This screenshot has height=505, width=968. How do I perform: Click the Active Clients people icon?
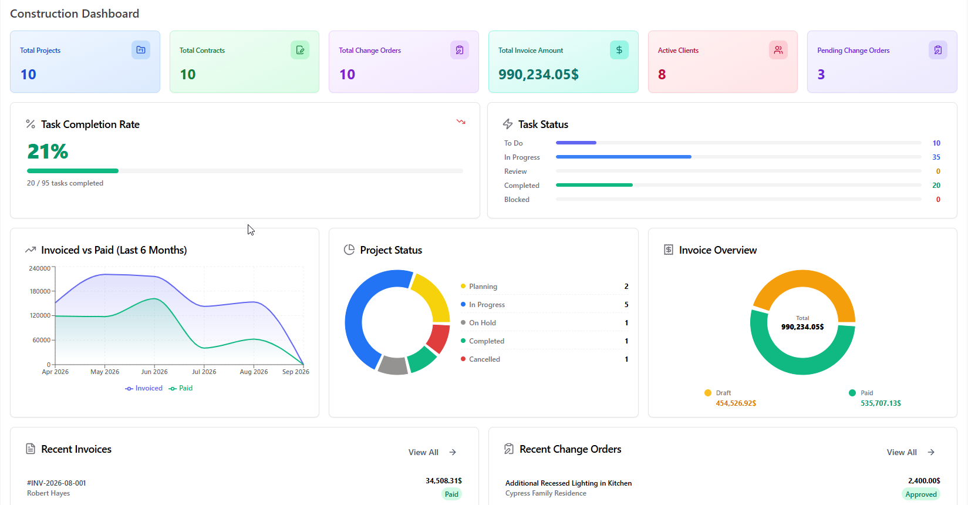[778, 50]
